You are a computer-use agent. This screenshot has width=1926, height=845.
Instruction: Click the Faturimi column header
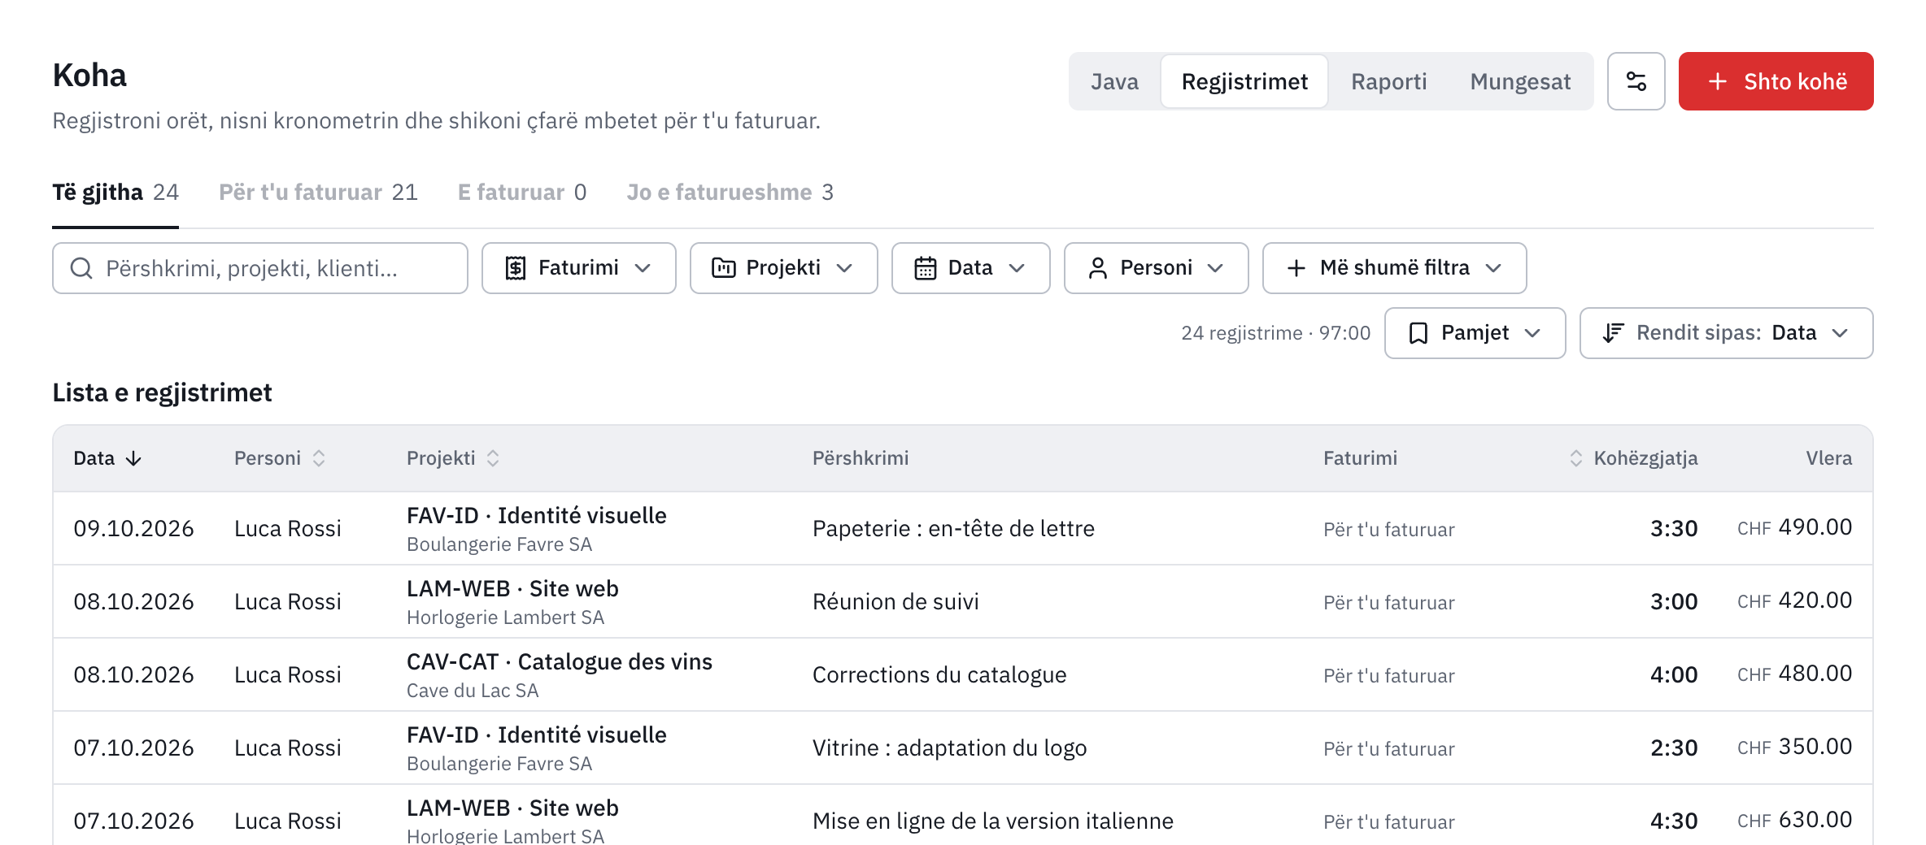(x=1360, y=458)
